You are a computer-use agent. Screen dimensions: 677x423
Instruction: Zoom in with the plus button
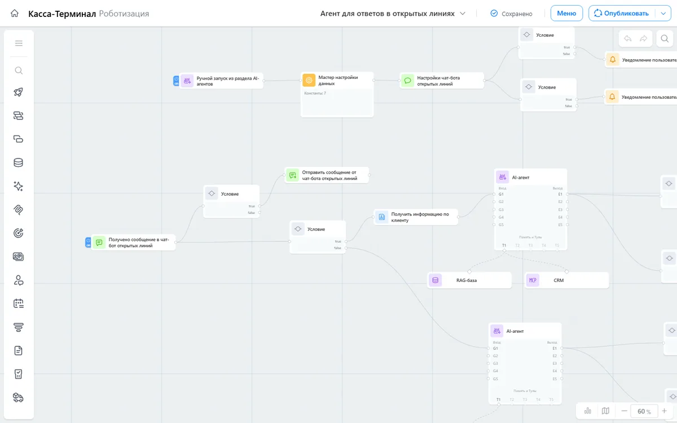664,411
